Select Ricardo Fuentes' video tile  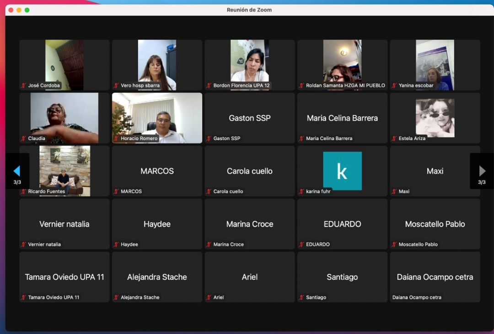64,171
